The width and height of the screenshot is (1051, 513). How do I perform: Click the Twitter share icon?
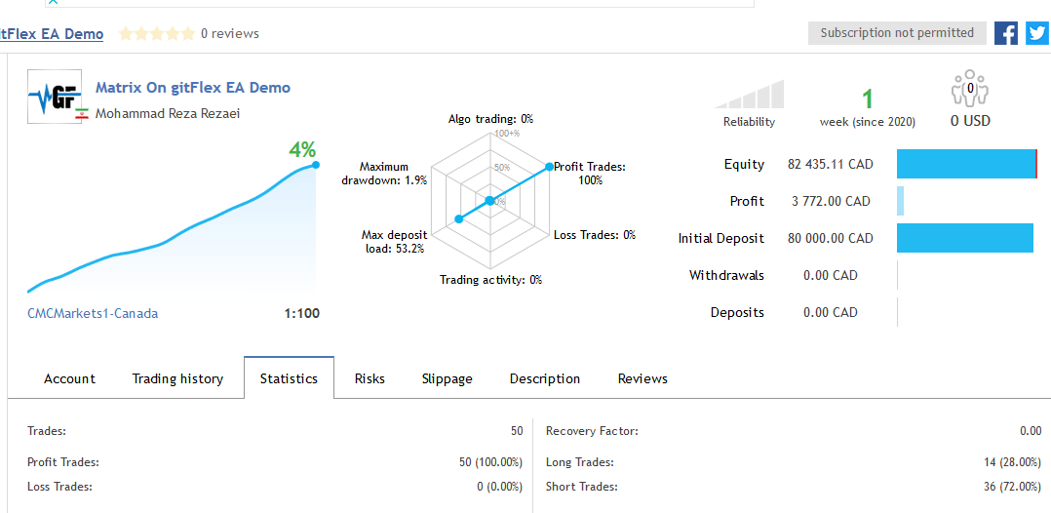point(1036,33)
